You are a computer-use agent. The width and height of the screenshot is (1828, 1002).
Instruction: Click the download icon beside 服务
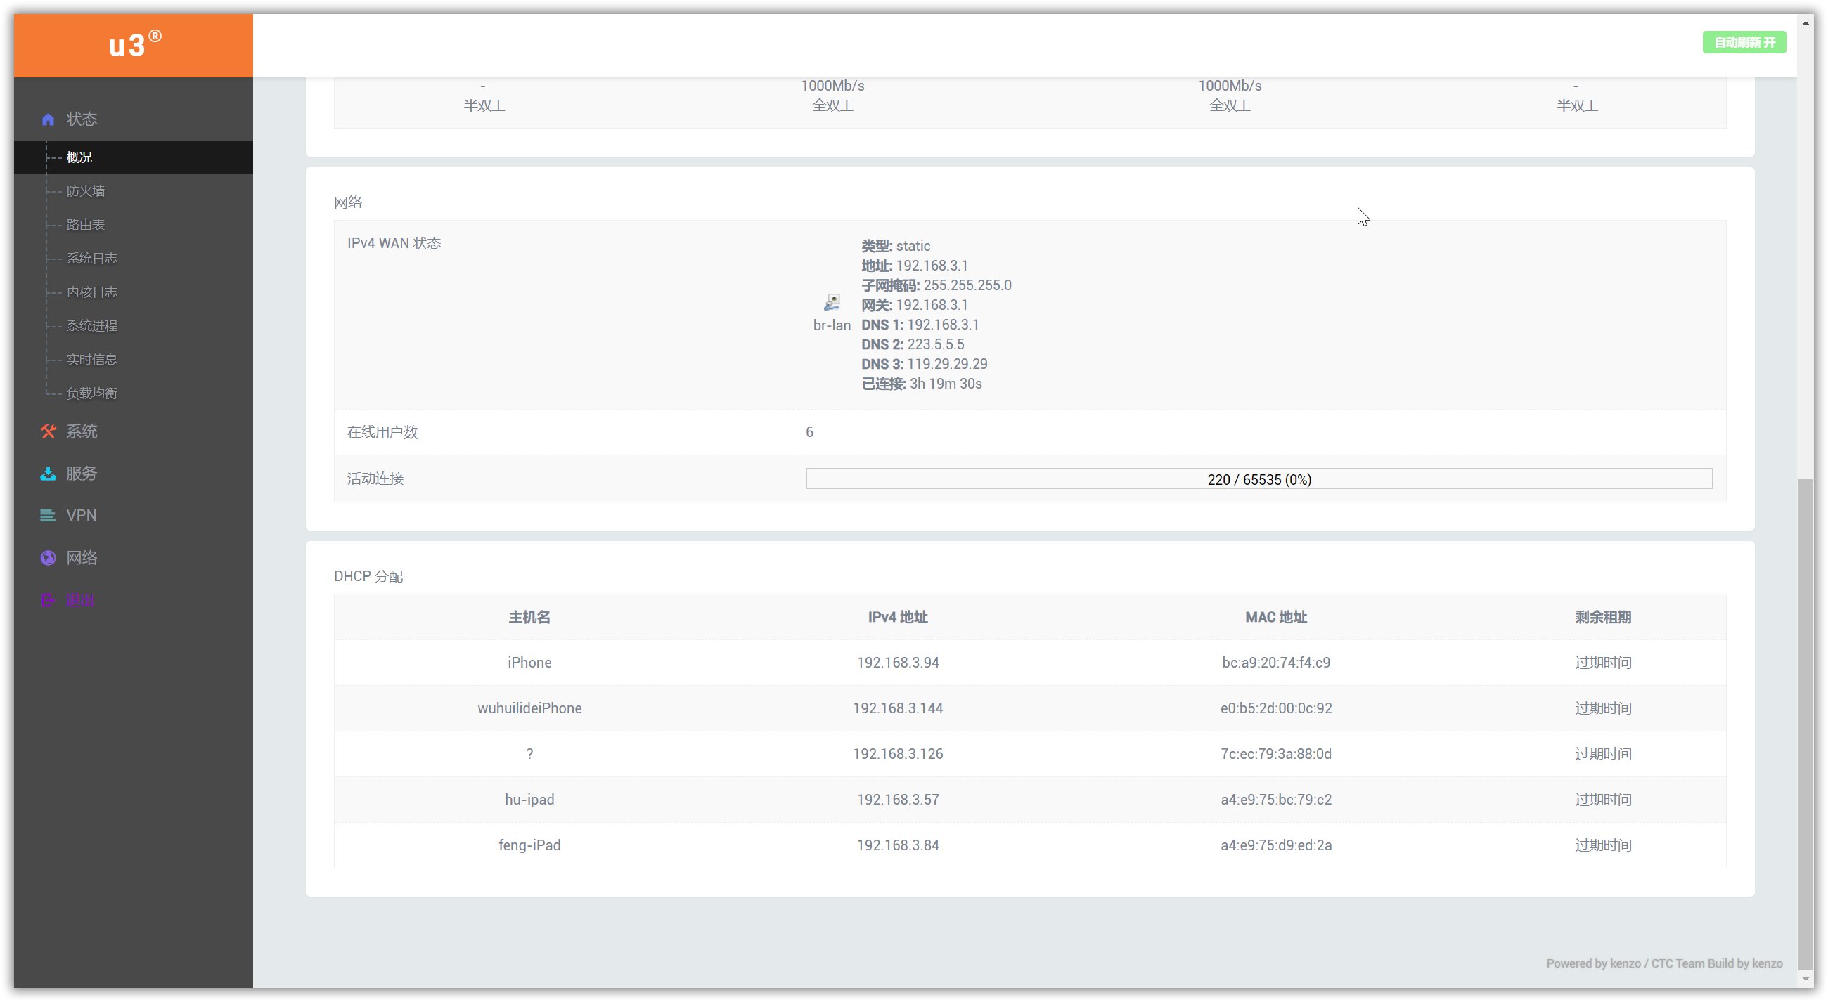pyautogui.click(x=49, y=474)
